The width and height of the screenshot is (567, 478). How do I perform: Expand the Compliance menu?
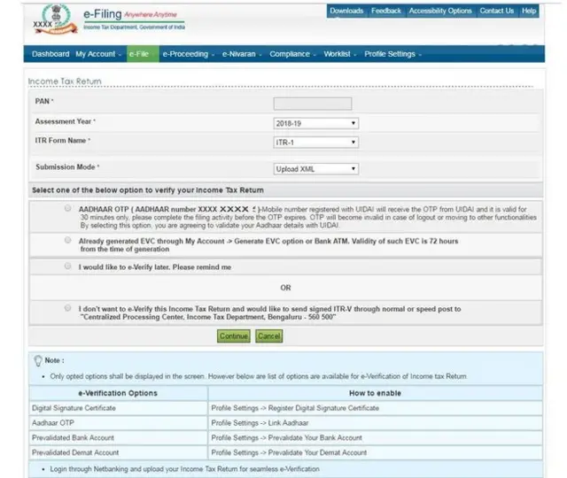click(x=292, y=54)
